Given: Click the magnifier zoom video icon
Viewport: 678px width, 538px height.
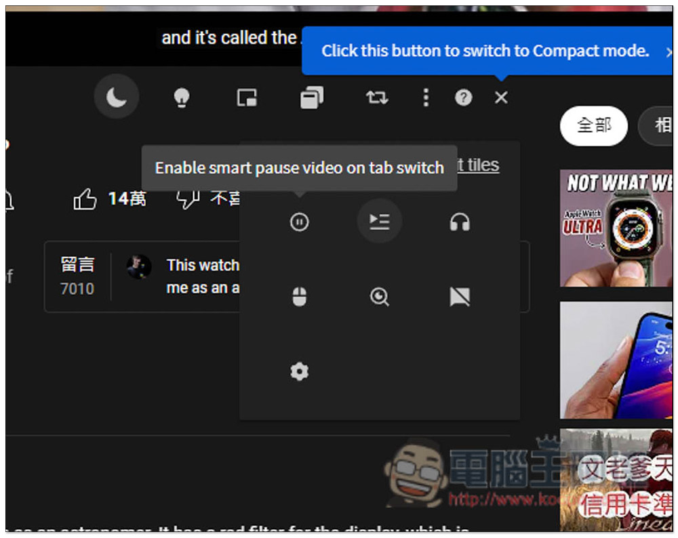Looking at the screenshot, I should pos(380,297).
